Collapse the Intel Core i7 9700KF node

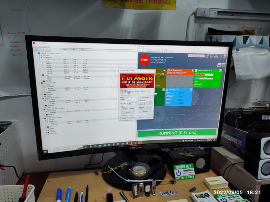(x=39, y=83)
